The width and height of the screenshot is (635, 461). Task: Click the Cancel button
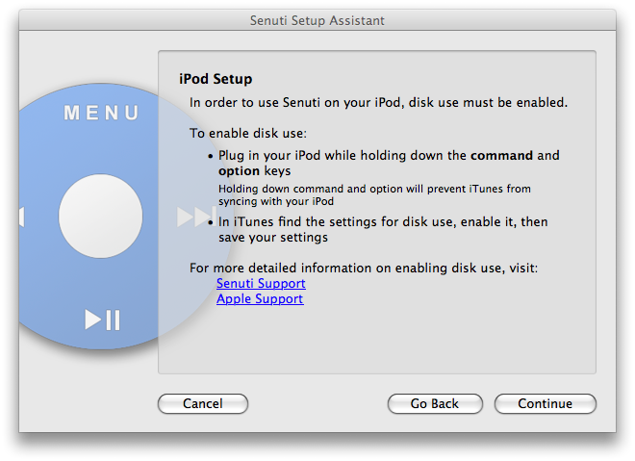[x=203, y=403]
